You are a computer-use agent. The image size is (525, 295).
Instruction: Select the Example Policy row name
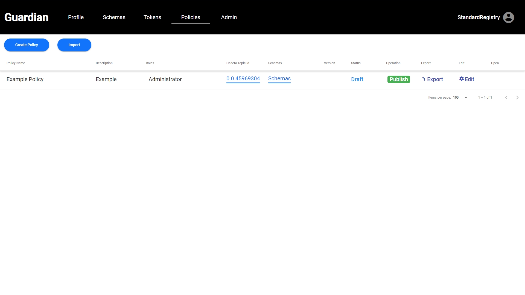pyautogui.click(x=25, y=79)
